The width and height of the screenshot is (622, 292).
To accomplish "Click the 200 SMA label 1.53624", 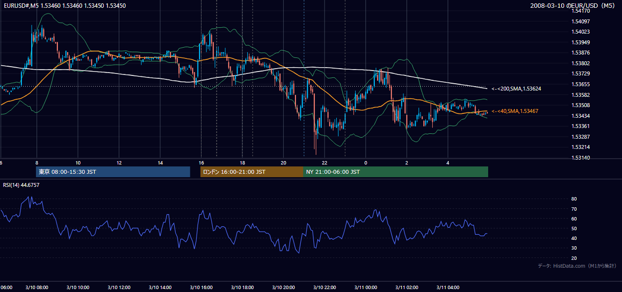I will click(516, 89).
